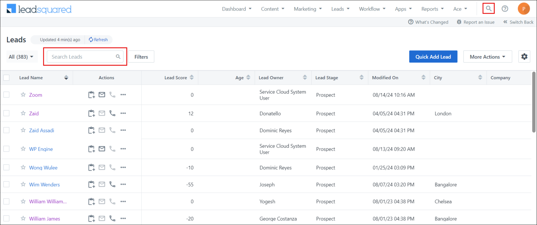Click the help question mark icon
This screenshot has height=225, width=537.
tap(505, 9)
